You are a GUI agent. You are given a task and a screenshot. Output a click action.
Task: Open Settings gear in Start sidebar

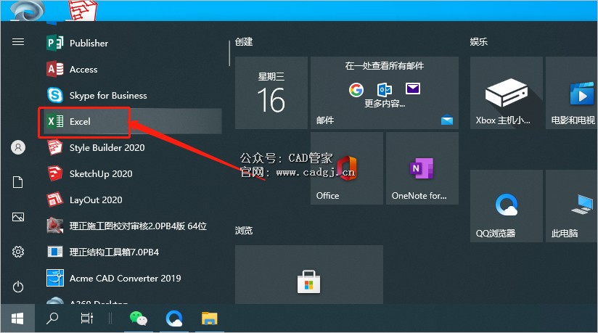click(18, 252)
